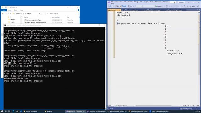Click Up arrow in File Explorer
Screen dimensions: 201x113
tap(11, 13)
